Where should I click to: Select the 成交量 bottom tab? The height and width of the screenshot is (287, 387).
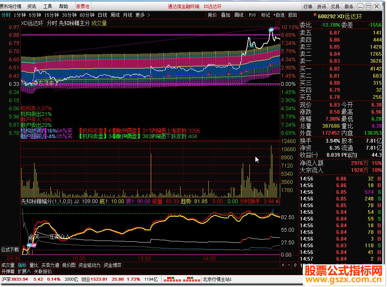tap(8, 265)
